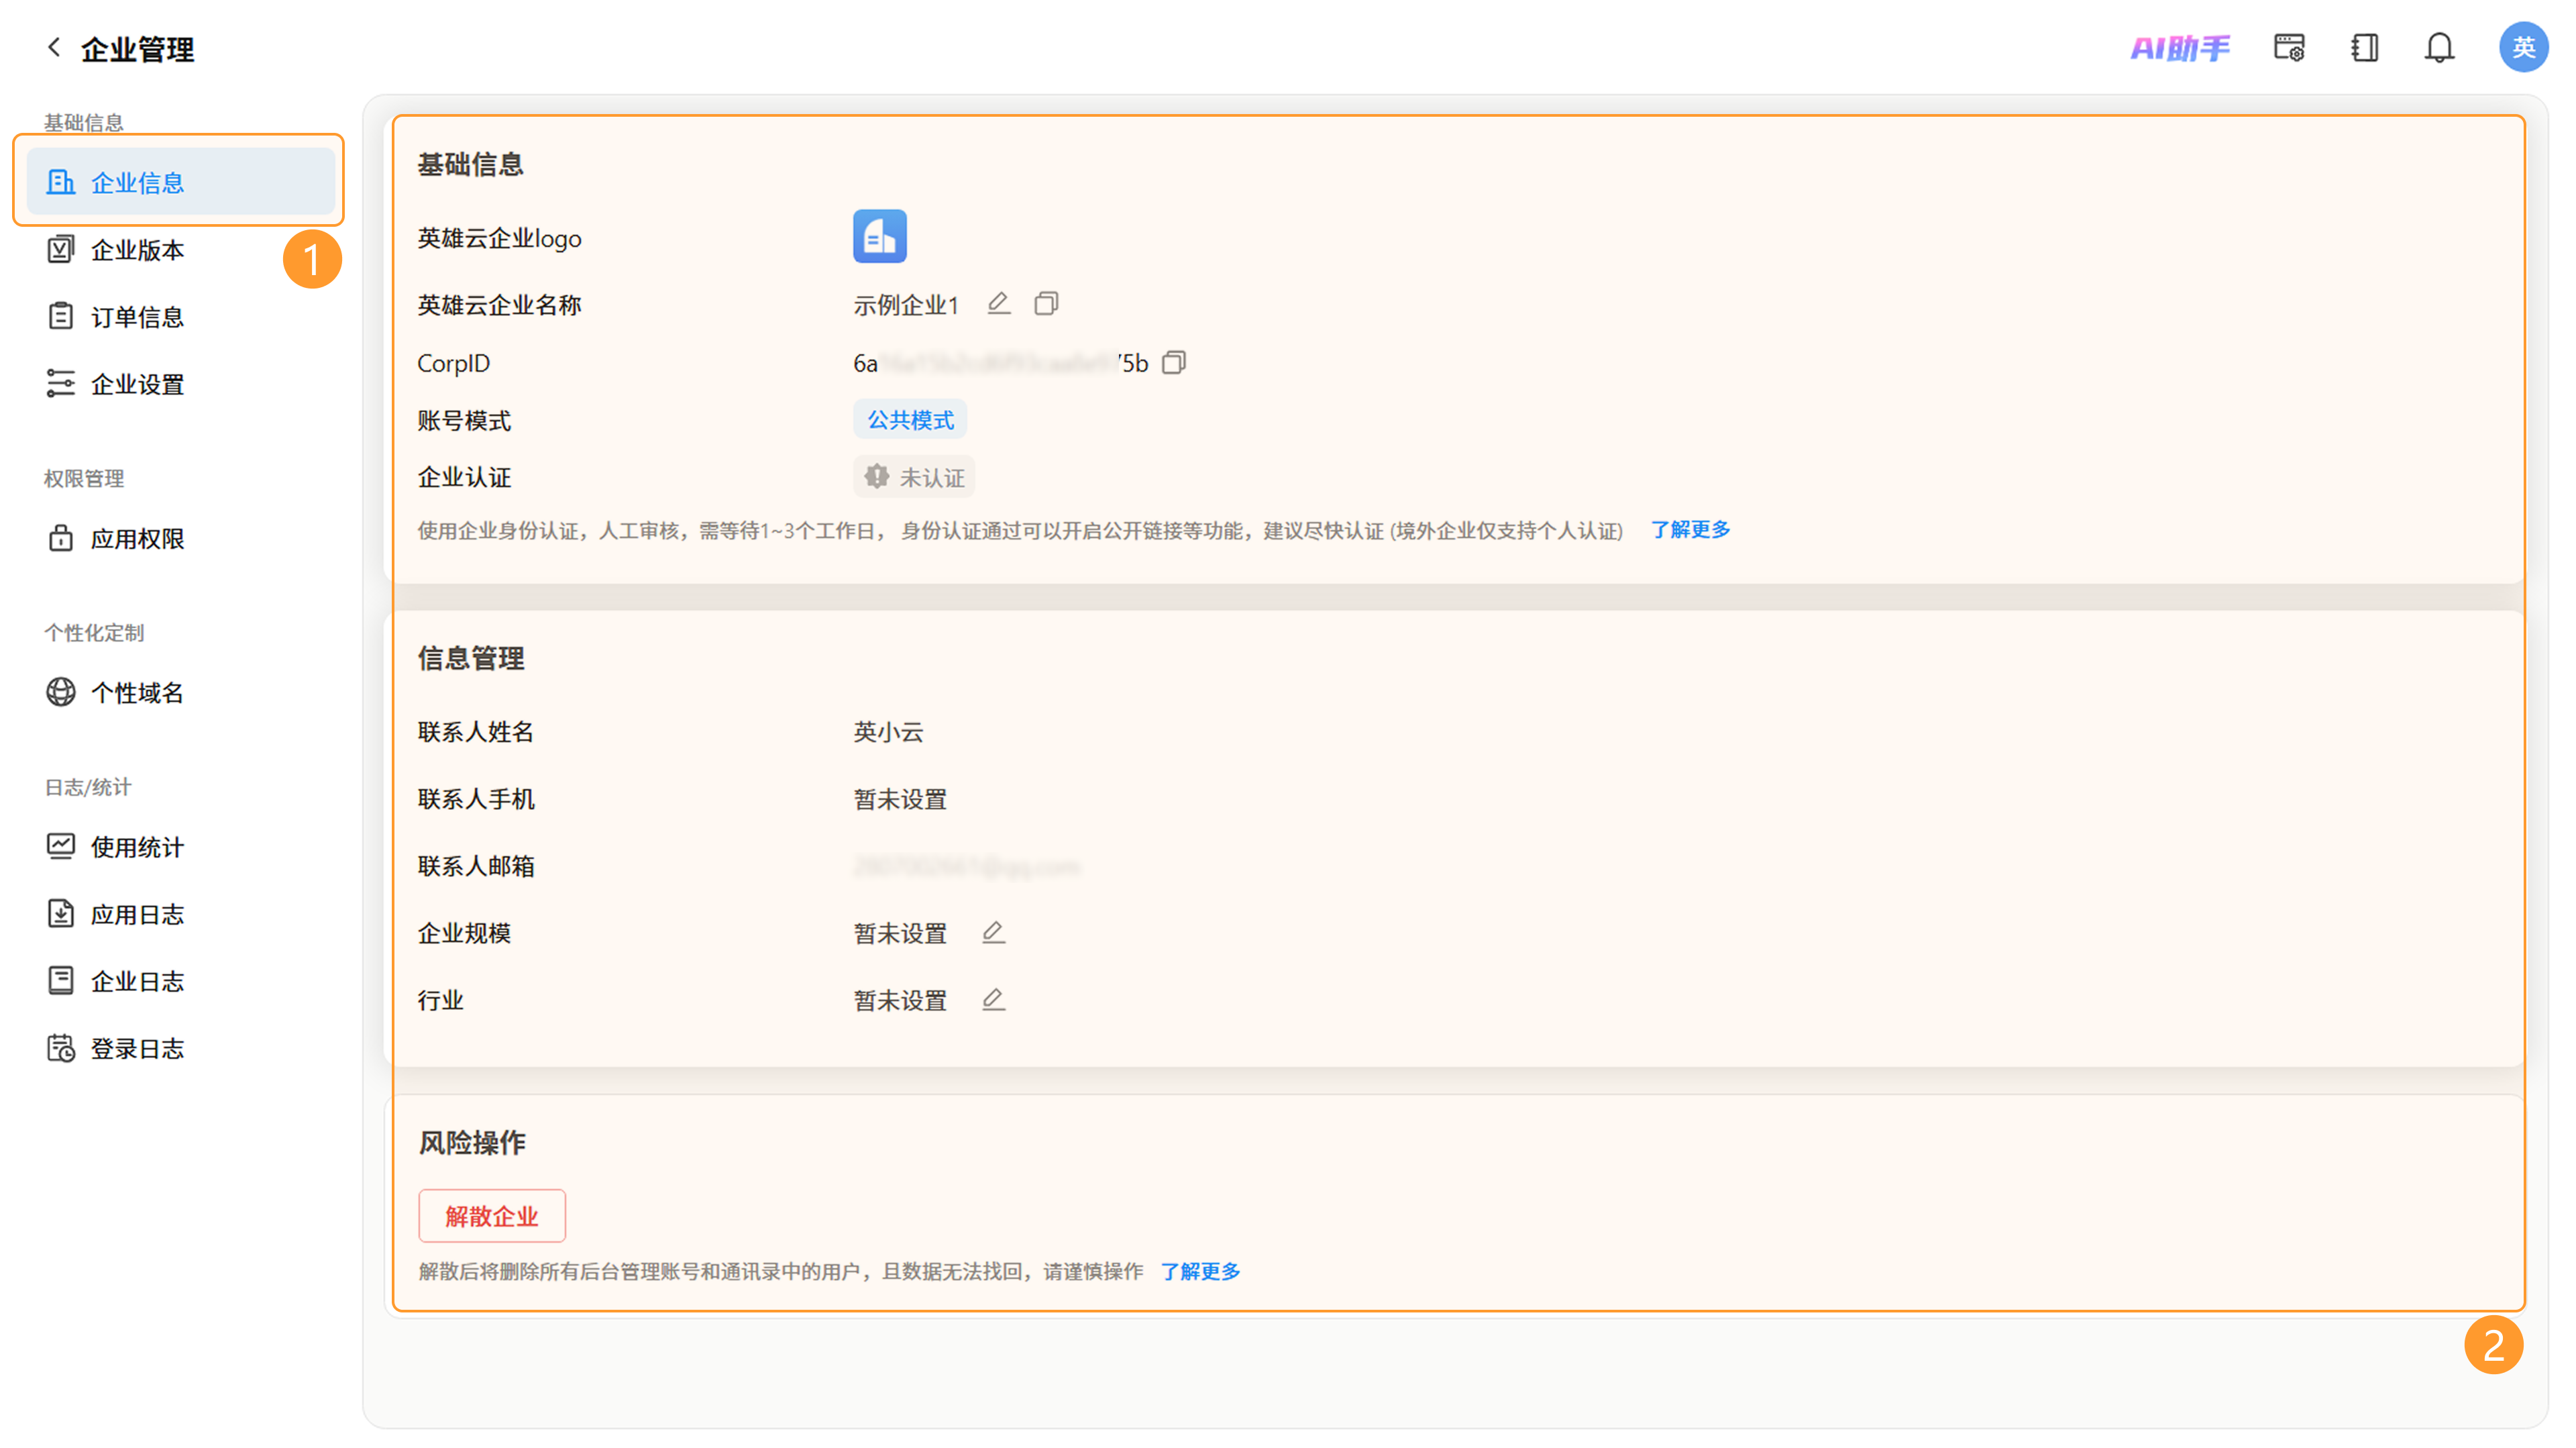Open the 英 user avatar menu
2576x1448 pixels.
2523,47
